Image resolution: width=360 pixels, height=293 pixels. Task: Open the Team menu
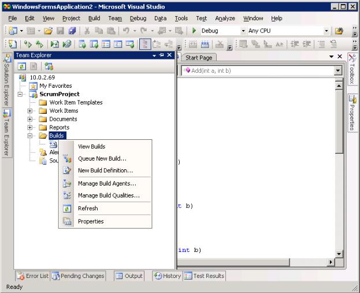coord(115,18)
